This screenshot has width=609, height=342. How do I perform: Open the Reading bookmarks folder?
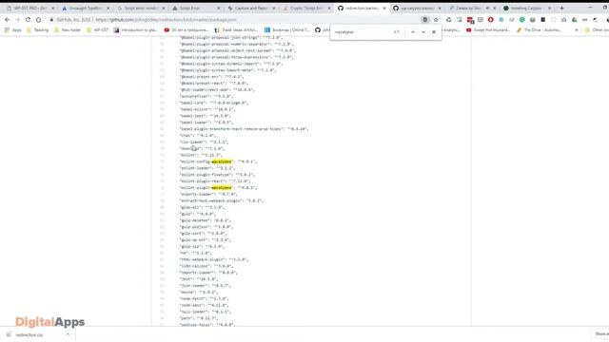point(37,29)
